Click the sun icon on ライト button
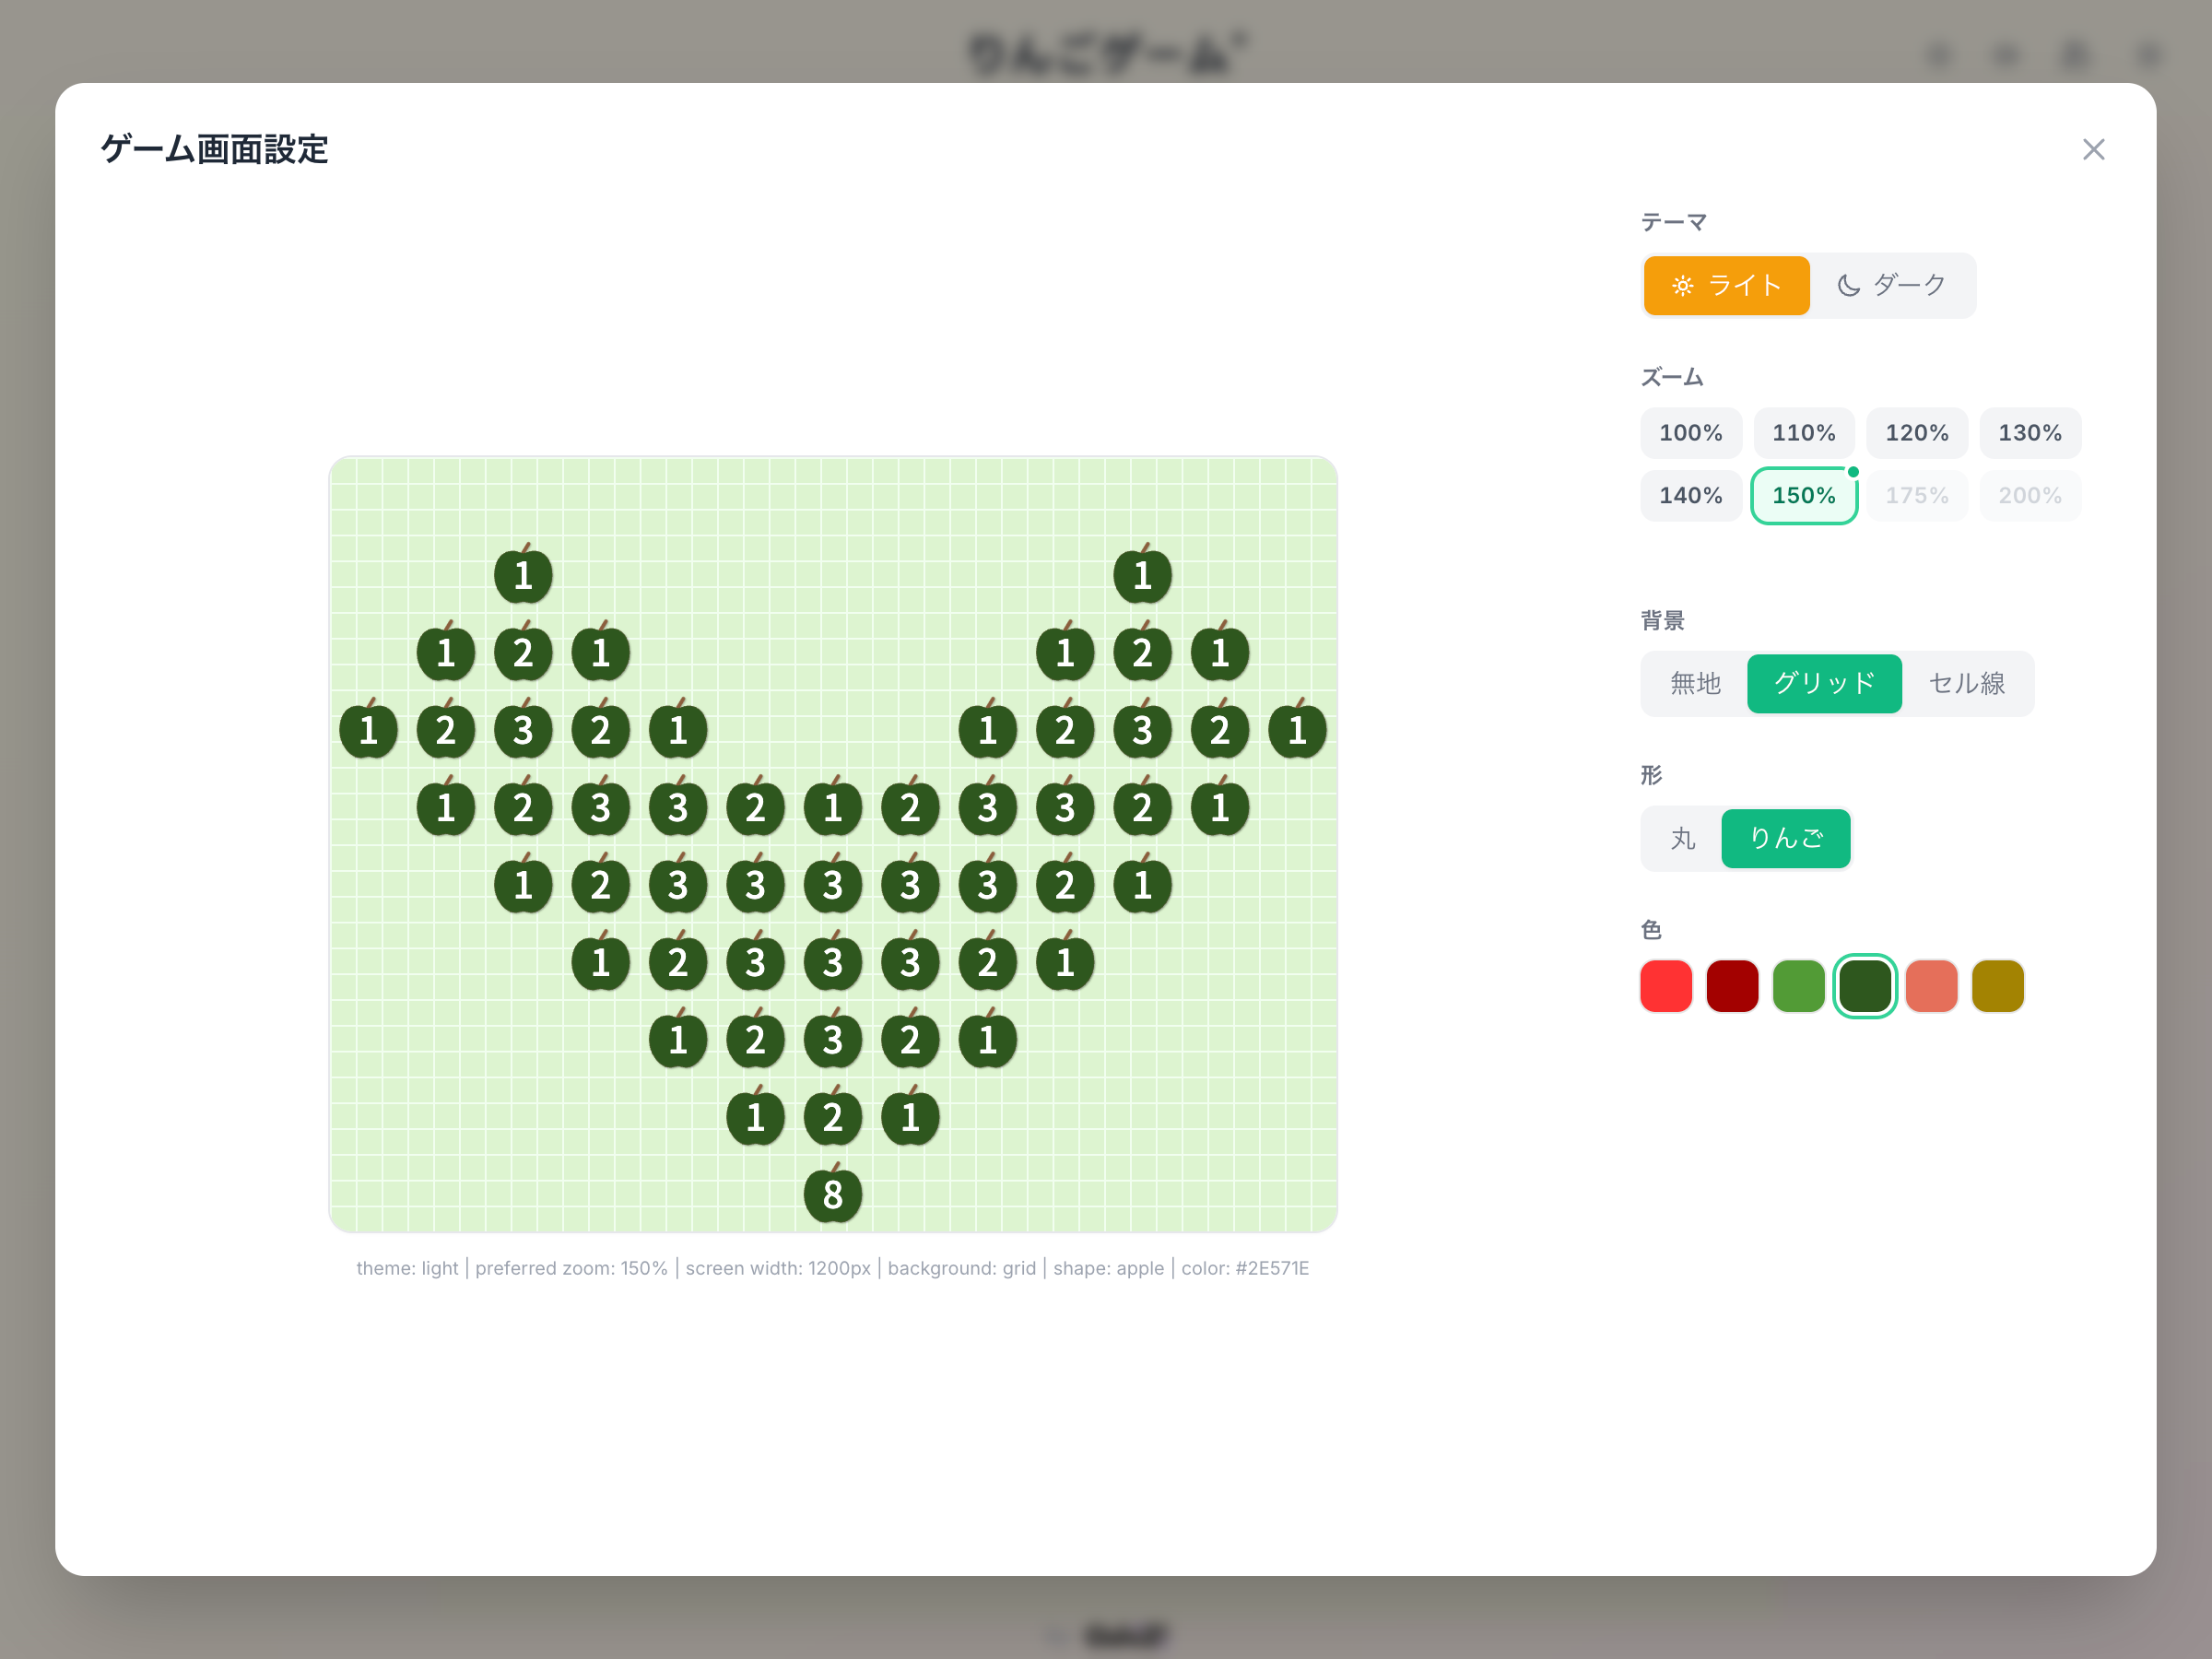 [1683, 286]
